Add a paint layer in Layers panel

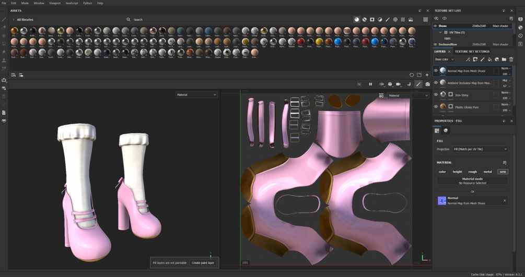(482, 59)
